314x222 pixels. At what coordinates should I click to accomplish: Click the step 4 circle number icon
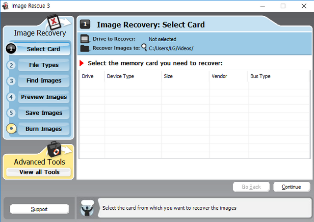click(x=11, y=97)
